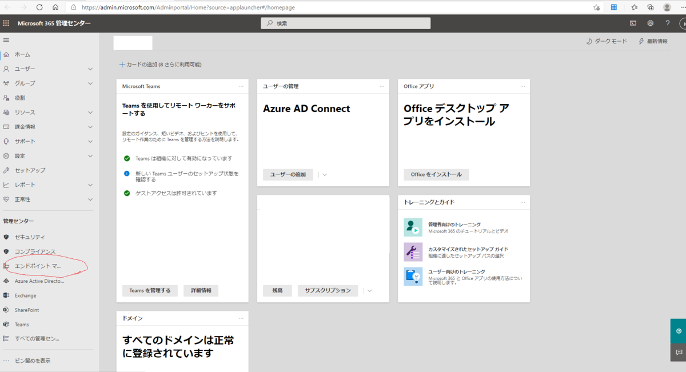This screenshot has height=372, width=686.
Task: Open dropdown next to サブスクリプション button
Action: (370, 291)
